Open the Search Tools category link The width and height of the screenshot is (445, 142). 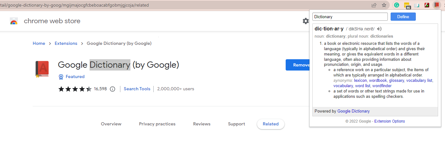[137, 89]
